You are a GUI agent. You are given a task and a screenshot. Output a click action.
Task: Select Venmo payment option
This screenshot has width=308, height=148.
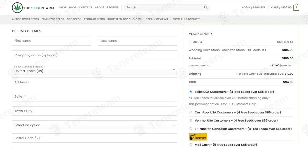point(191,120)
